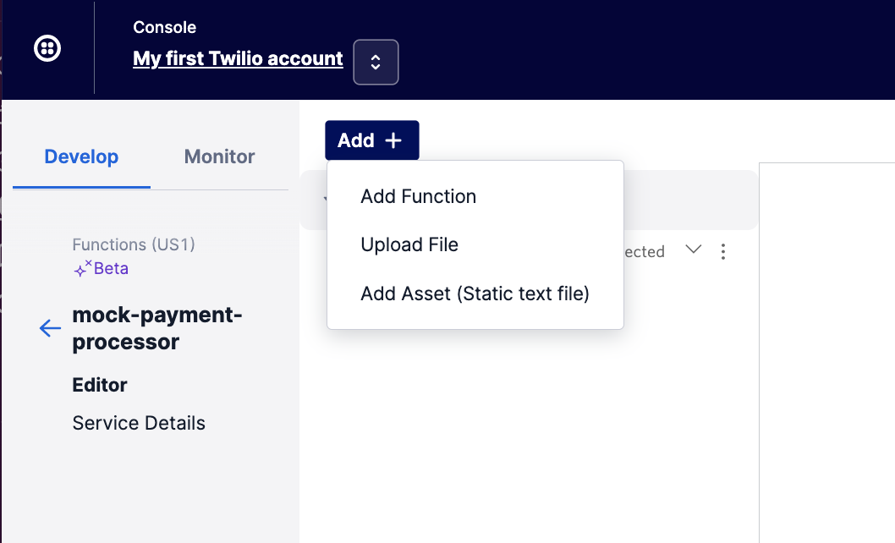Open the three-dot kebab menu

tap(723, 251)
